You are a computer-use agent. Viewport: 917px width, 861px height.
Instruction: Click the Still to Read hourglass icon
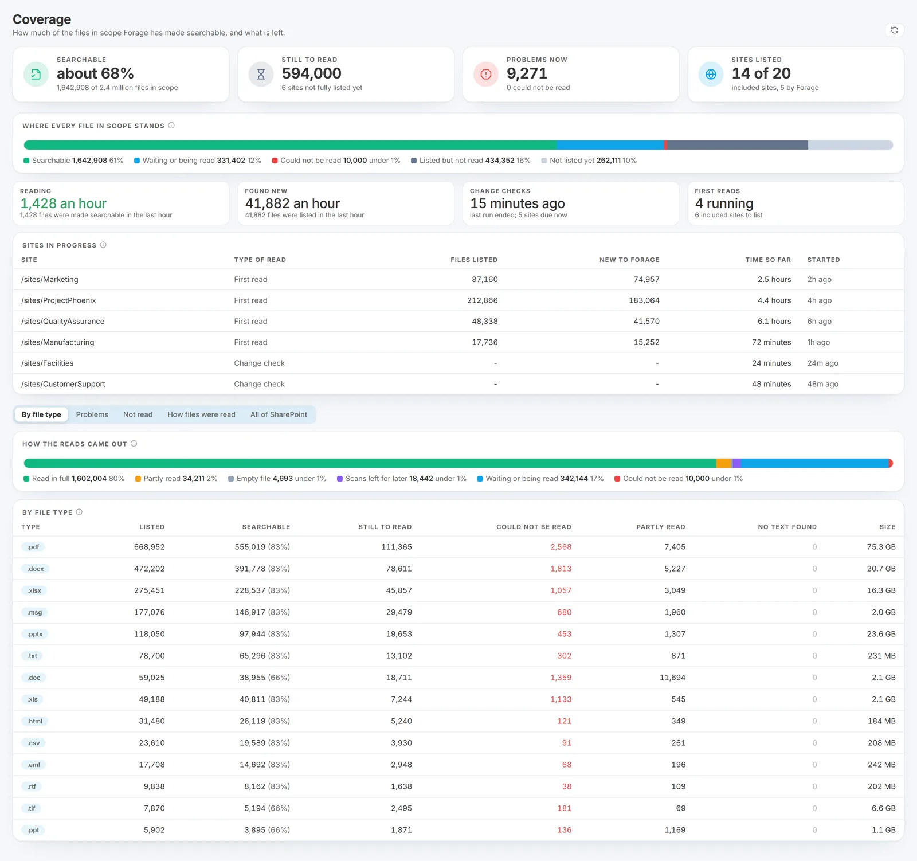coord(261,74)
